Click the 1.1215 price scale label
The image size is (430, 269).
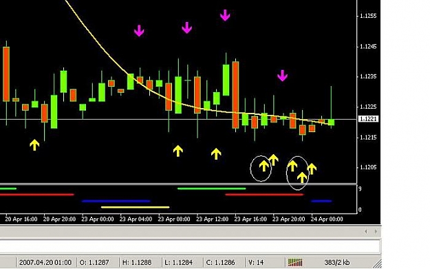click(368, 137)
